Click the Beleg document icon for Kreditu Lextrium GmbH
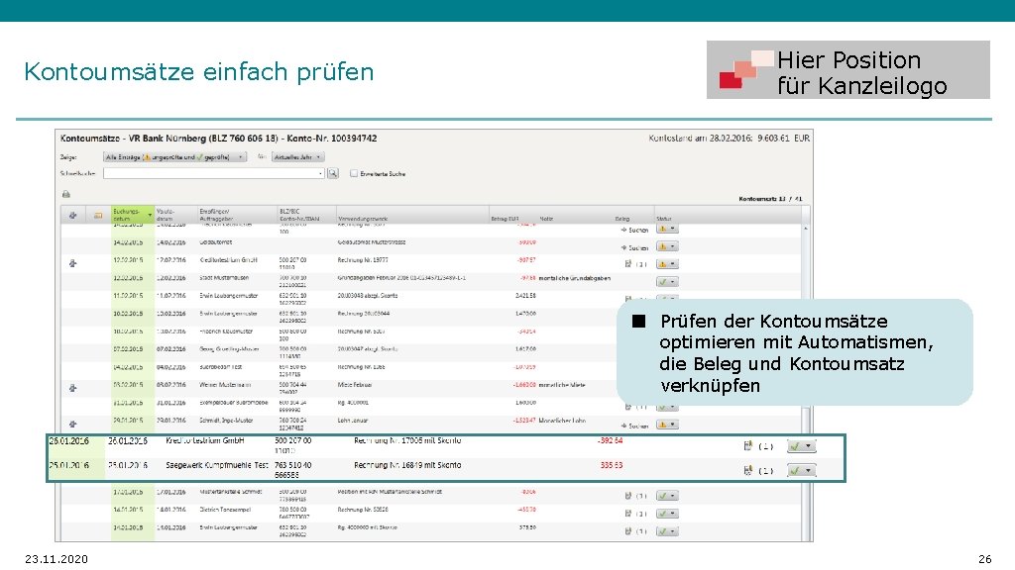This screenshot has width=1015, height=570. 748,445
